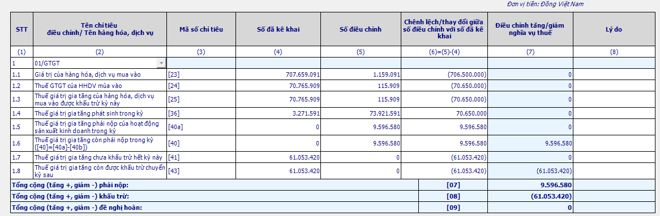
Task: Select declared value 707.659.091 for indicator [23]
Action: click(x=278, y=74)
